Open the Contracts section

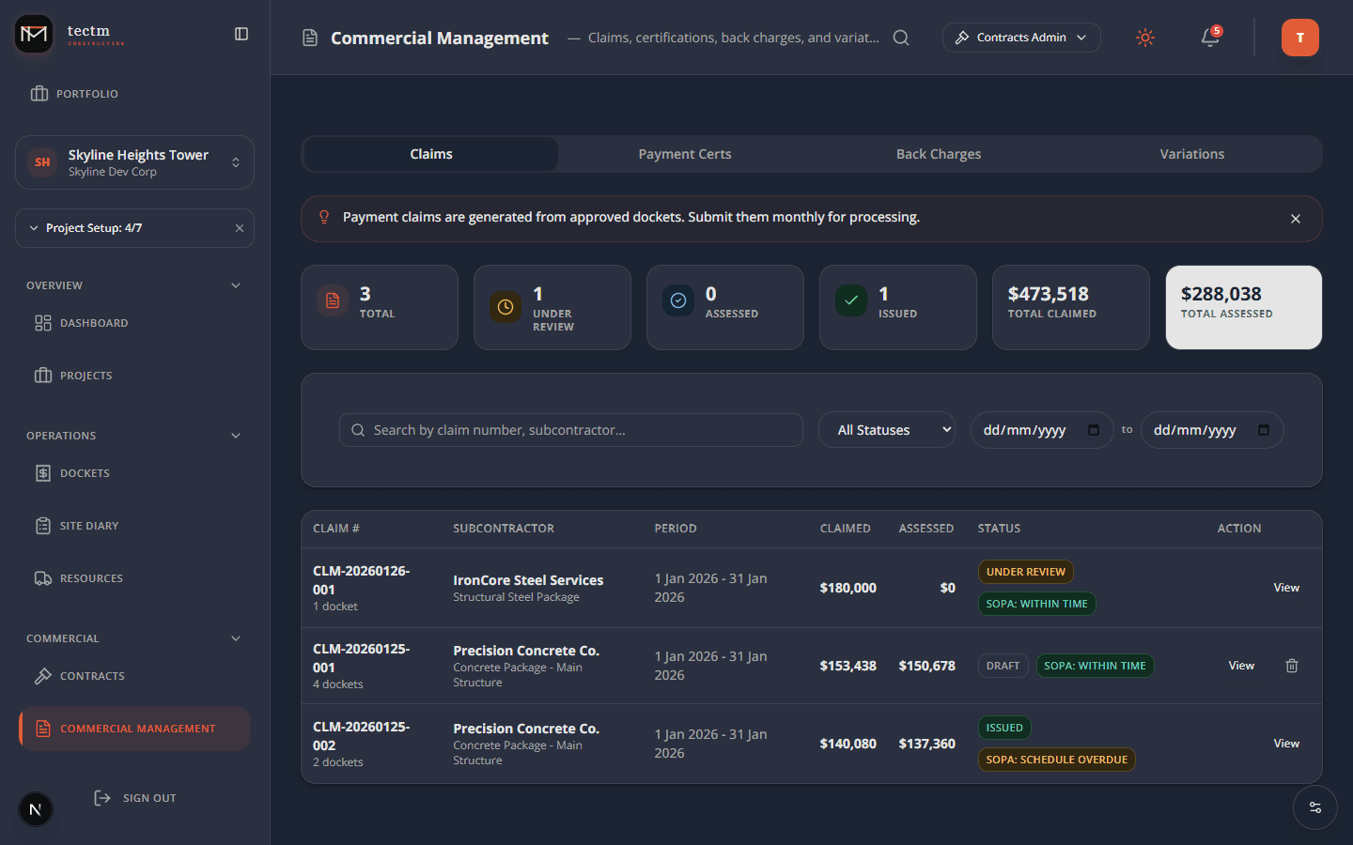[91, 675]
